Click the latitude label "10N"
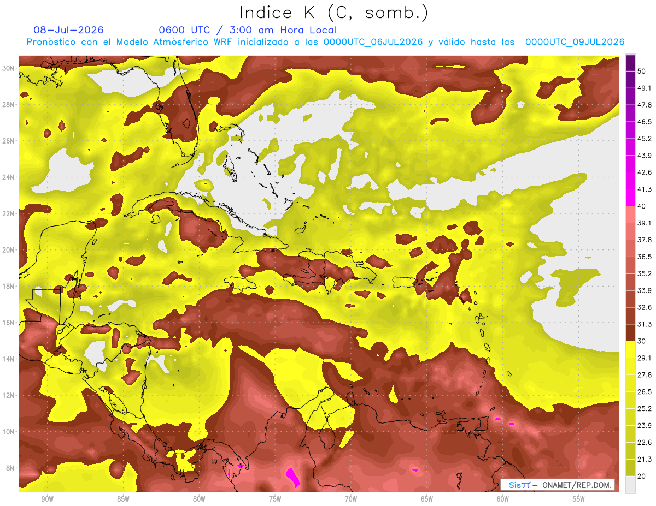656x506 pixels. pos(8,432)
